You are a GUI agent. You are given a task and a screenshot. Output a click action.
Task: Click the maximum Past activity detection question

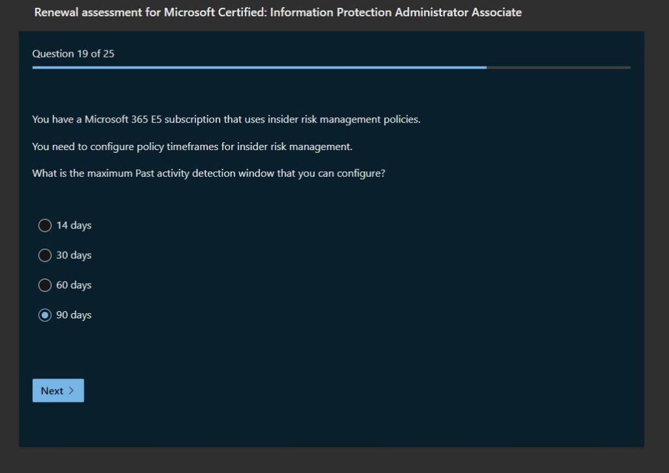click(x=208, y=174)
